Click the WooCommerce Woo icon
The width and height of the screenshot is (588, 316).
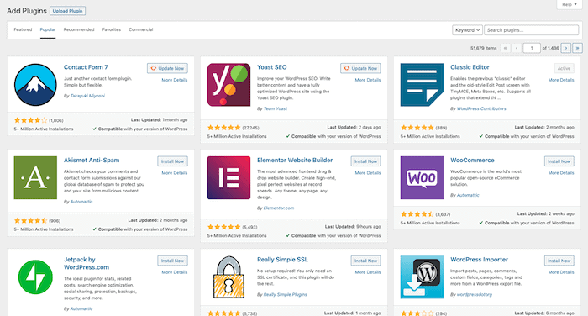tap(422, 178)
